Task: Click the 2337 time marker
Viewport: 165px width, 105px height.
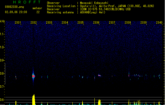Action: (x=112, y=23)
